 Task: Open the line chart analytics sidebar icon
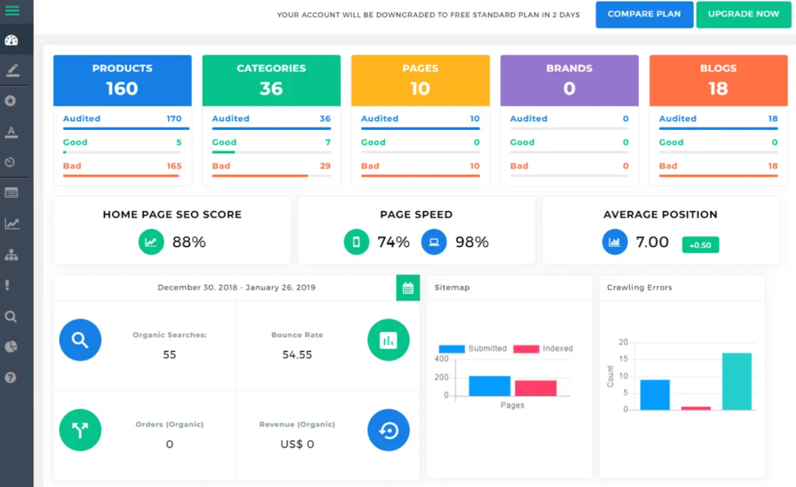(x=12, y=224)
